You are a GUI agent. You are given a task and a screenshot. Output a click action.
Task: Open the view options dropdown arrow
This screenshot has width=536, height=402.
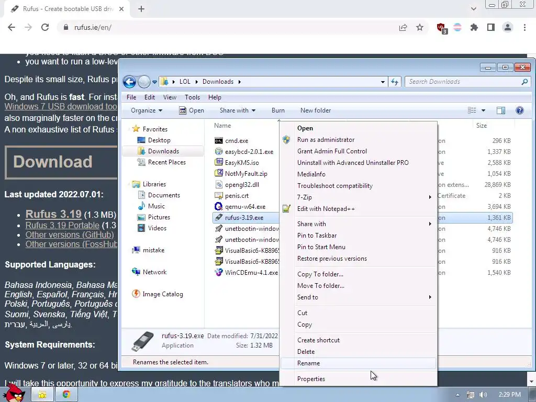(x=483, y=110)
